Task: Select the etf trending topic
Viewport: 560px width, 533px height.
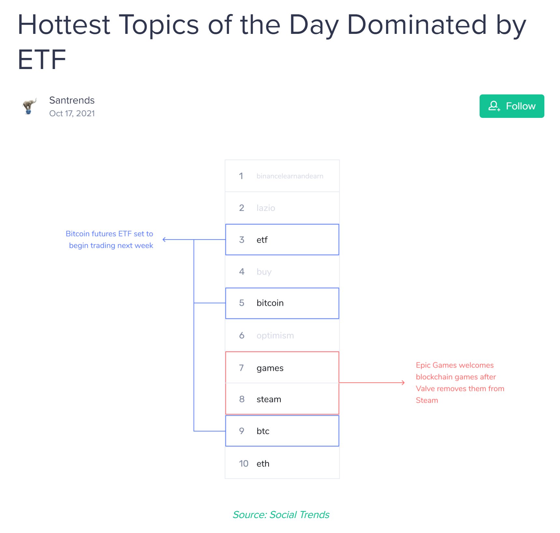Action: click(x=282, y=240)
